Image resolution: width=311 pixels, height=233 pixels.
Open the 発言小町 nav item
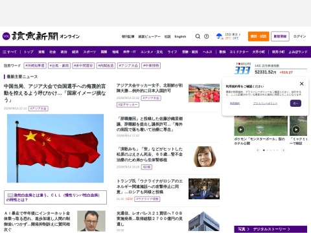coord(278,52)
